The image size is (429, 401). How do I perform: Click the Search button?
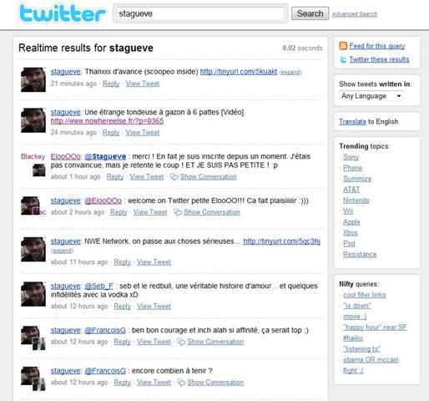[310, 13]
